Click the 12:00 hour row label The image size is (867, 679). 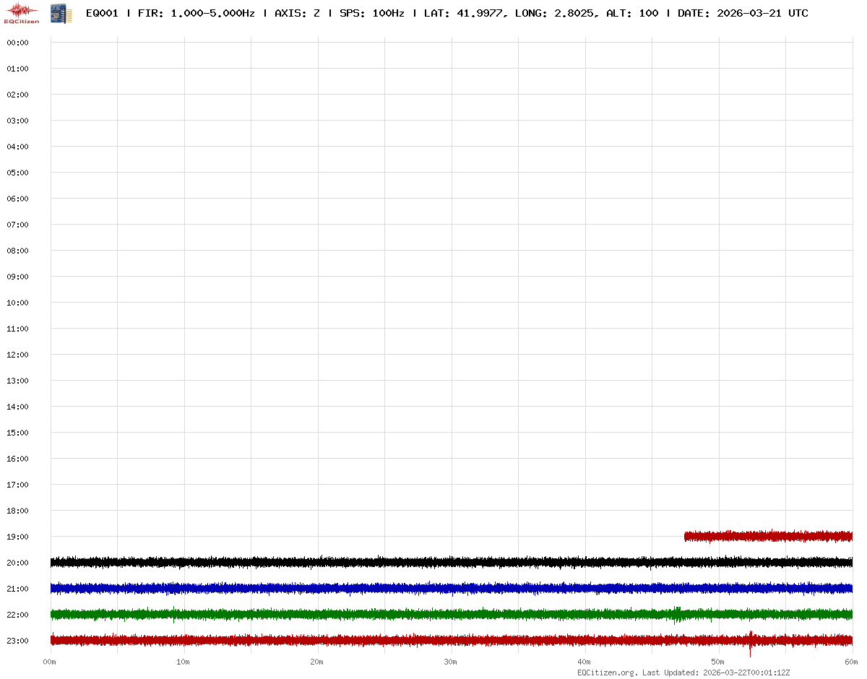17,355
